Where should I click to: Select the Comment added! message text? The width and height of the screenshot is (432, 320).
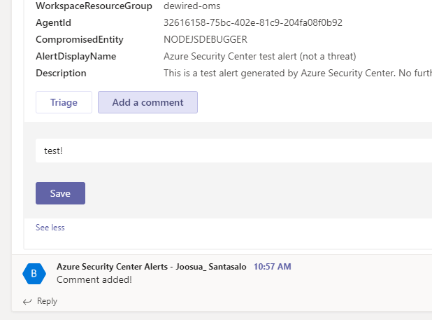tap(94, 279)
